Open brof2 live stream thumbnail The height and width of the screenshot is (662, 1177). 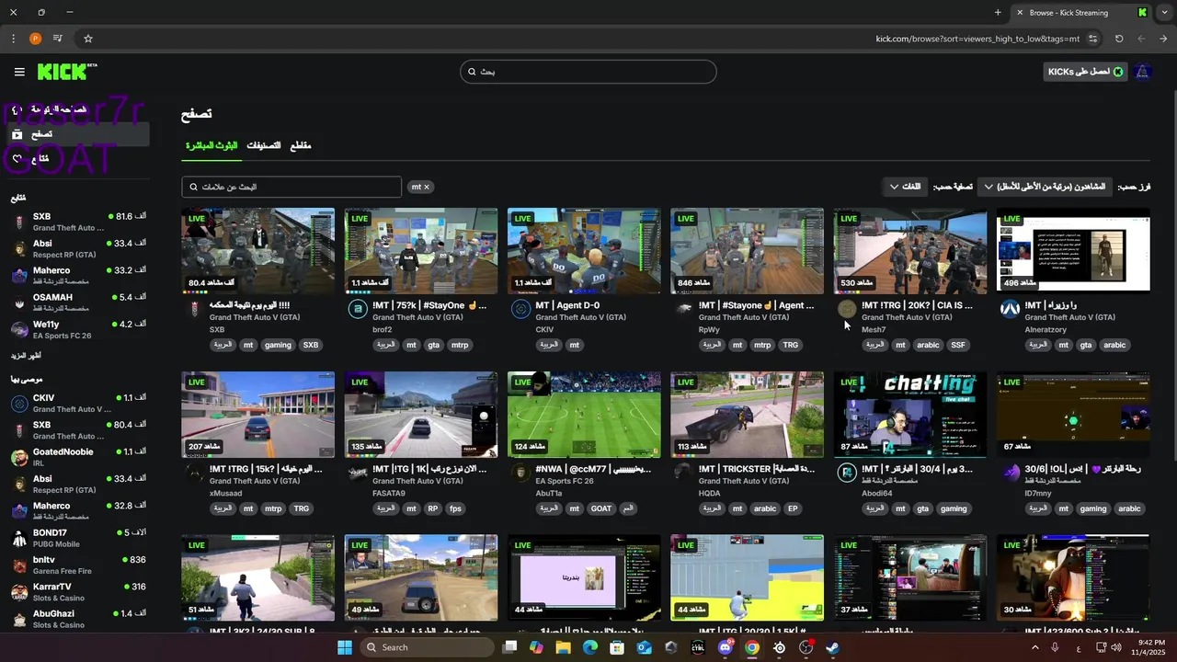pyautogui.click(x=421, y=251)
